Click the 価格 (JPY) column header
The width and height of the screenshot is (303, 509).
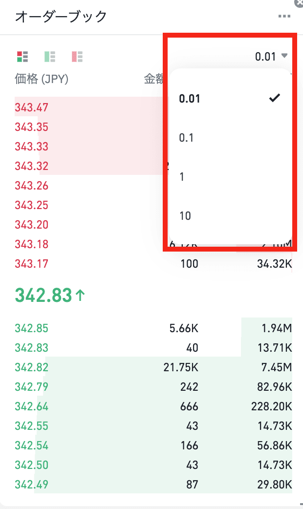tap(42, 79)
